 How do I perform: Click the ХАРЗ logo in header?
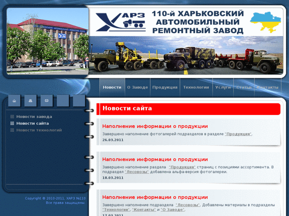121,22
